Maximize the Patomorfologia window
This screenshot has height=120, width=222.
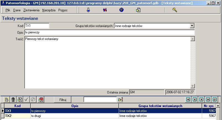213,3
